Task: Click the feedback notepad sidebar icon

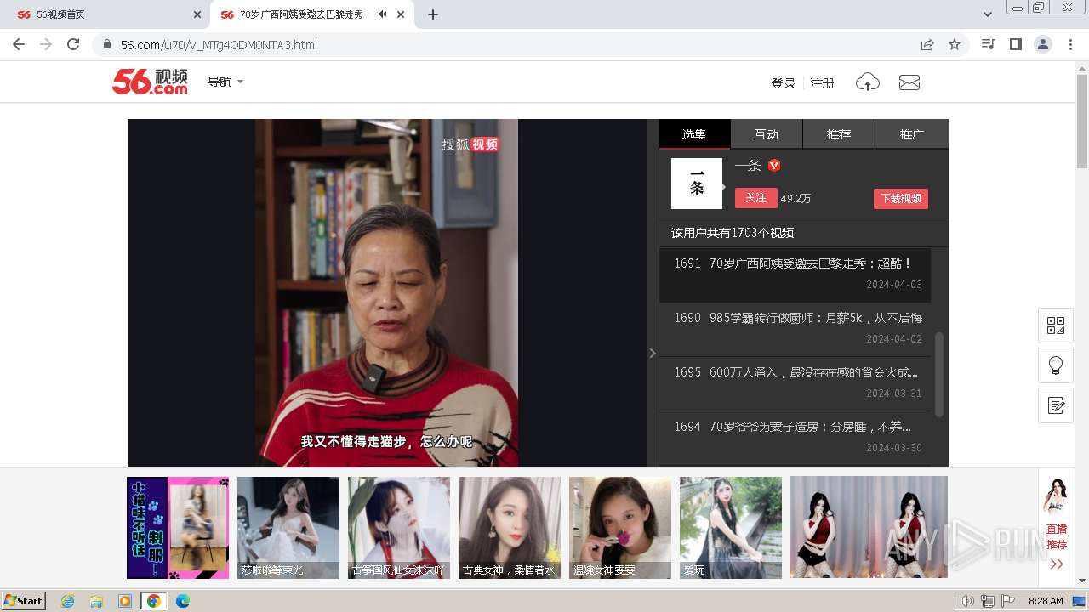Action: click(1056, 405)
